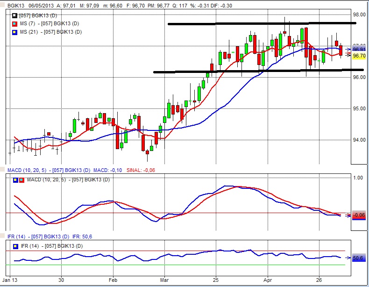Click the Apr label on the date axis
Image resolution: width=369 pixels, height=287 pixels.
point(268,281)
